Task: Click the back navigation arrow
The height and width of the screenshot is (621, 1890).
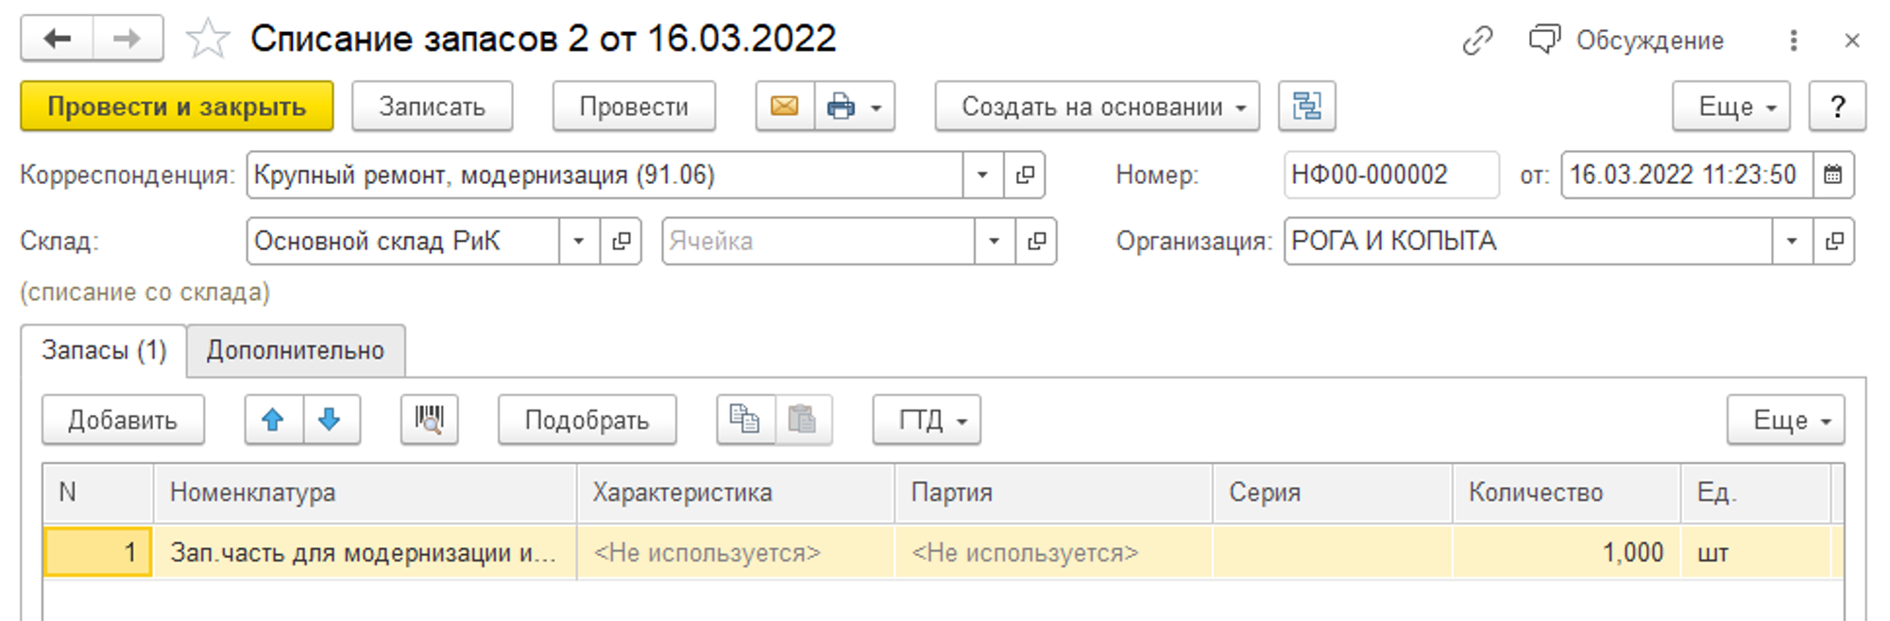Action: click(58, 39)
